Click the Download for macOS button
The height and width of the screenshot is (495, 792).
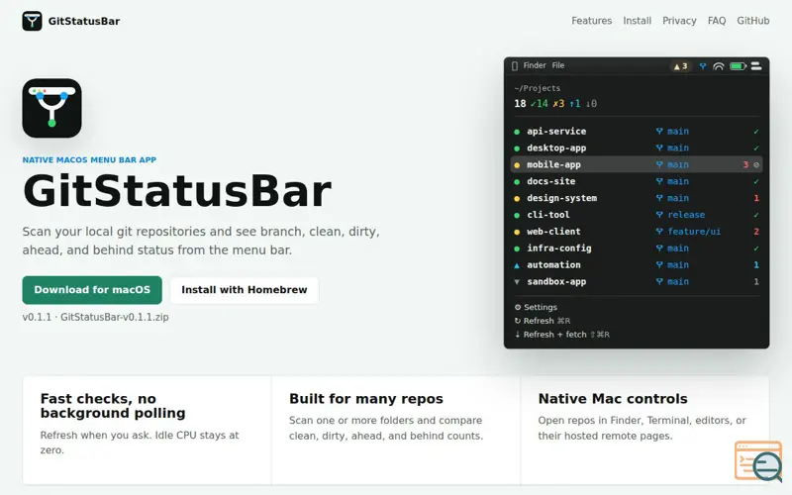click(92, 290)
